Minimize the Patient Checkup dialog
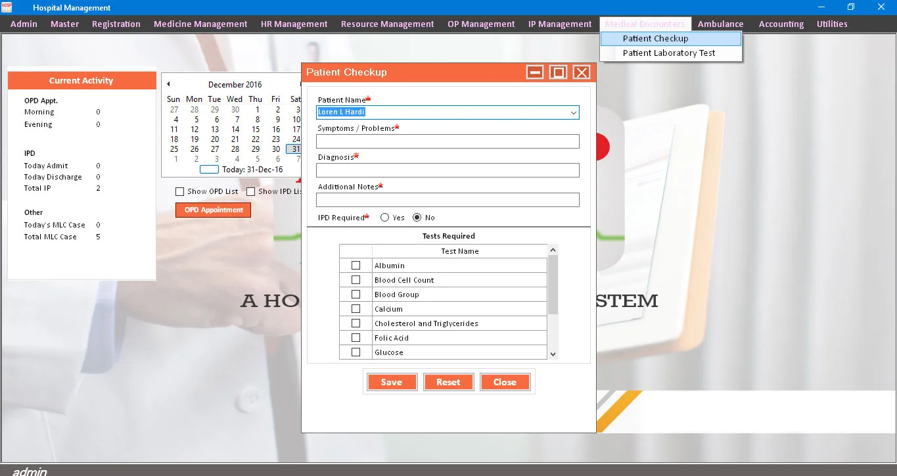The width and height of the screenshot is (897, 476). pyautogui.click(x=535, y=72)
